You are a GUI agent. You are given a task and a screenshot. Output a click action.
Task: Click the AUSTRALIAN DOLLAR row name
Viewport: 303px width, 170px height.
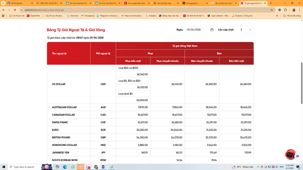[x=64, y=107]
